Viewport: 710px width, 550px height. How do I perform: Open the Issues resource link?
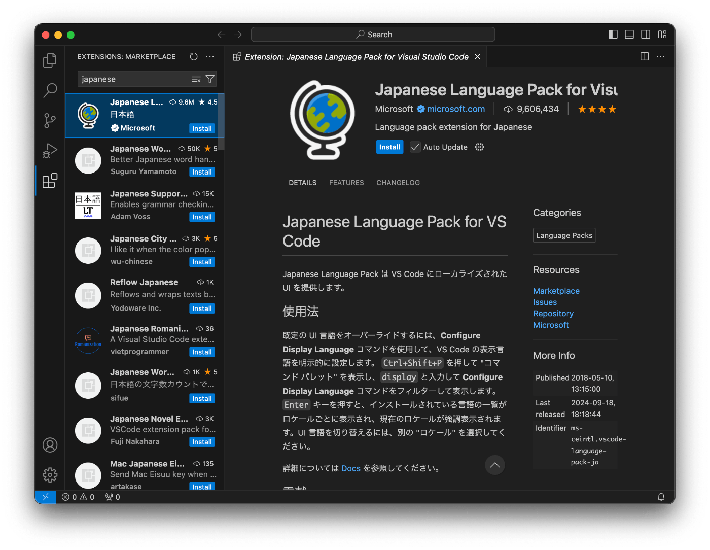pyautogui.click(x=545, y=302)
